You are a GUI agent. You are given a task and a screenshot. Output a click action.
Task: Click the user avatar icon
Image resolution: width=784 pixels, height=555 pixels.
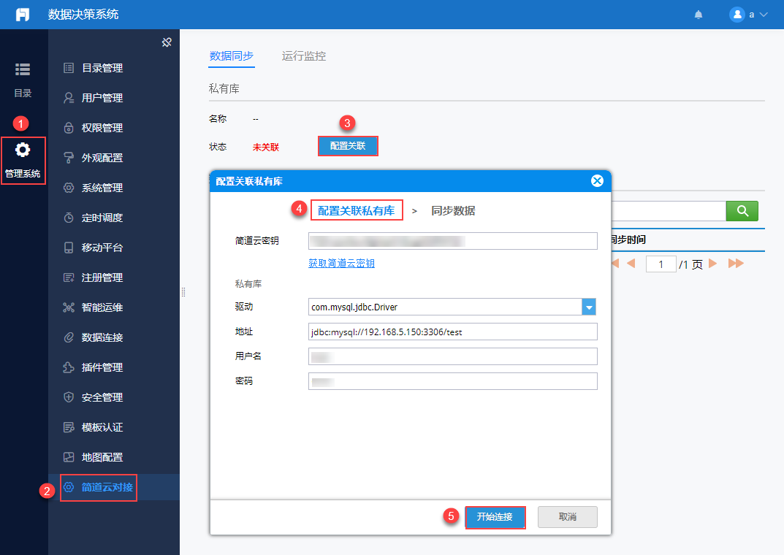737,15
